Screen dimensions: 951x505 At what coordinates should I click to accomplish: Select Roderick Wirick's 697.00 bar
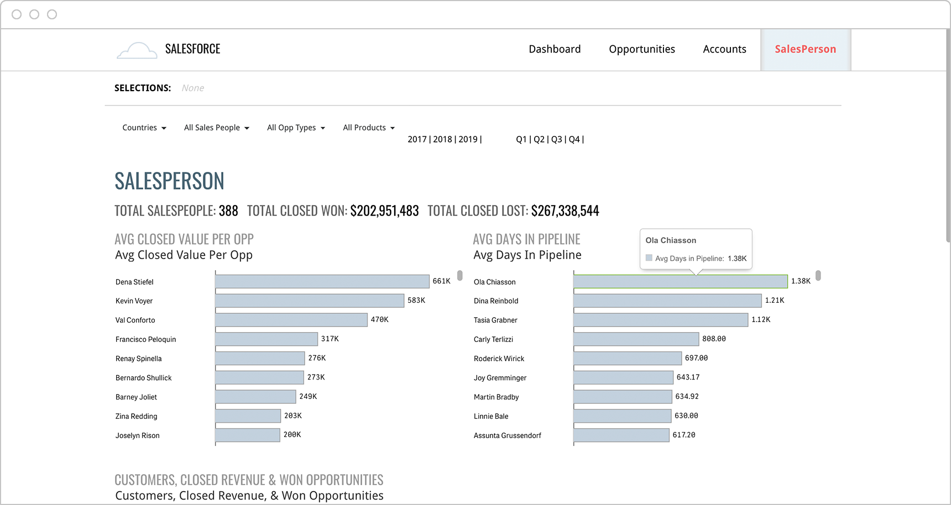click(x=628, y=358)
